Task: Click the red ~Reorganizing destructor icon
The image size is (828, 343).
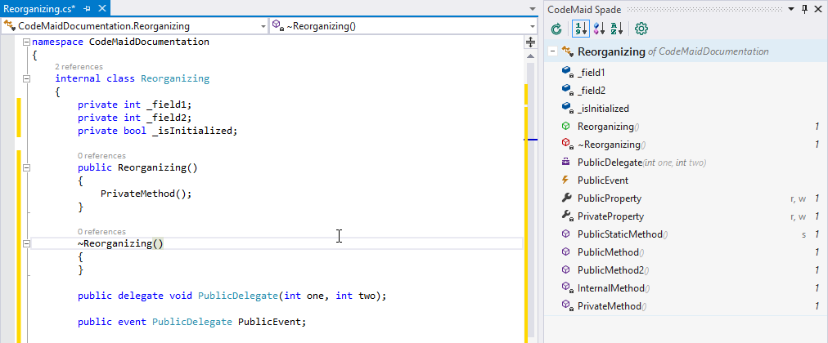Action: point(567,145)
